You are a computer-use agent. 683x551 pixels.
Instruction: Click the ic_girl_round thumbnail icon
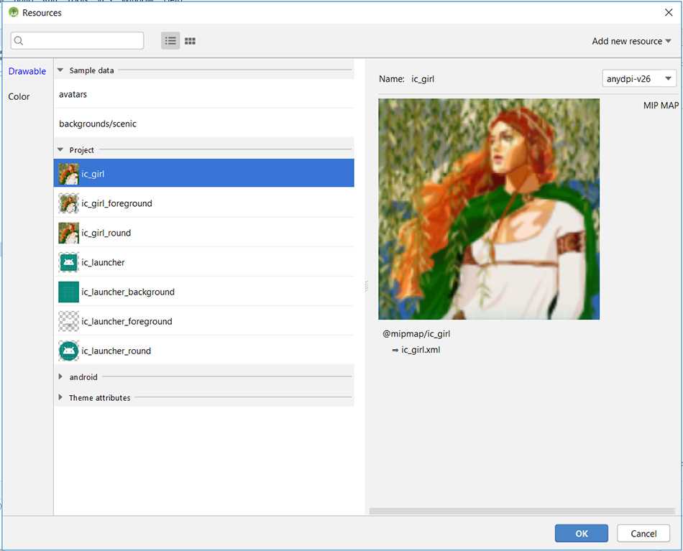(68, 233)
